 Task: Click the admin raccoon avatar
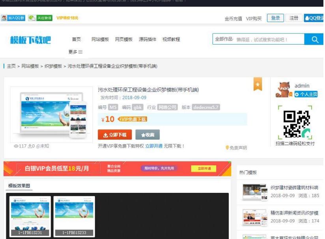(284, 90)
